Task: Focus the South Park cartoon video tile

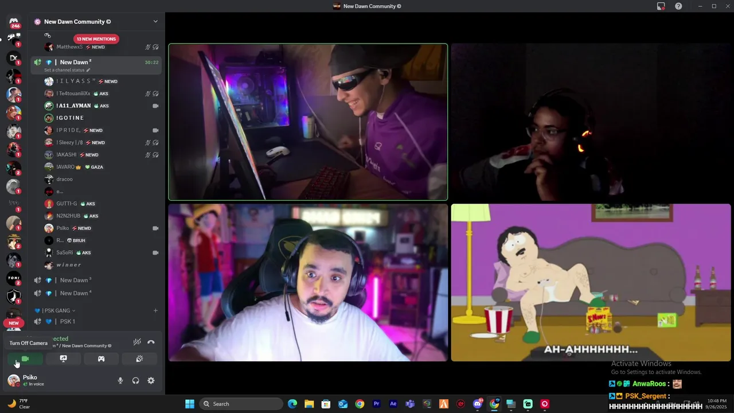Action: click(591, 283)
